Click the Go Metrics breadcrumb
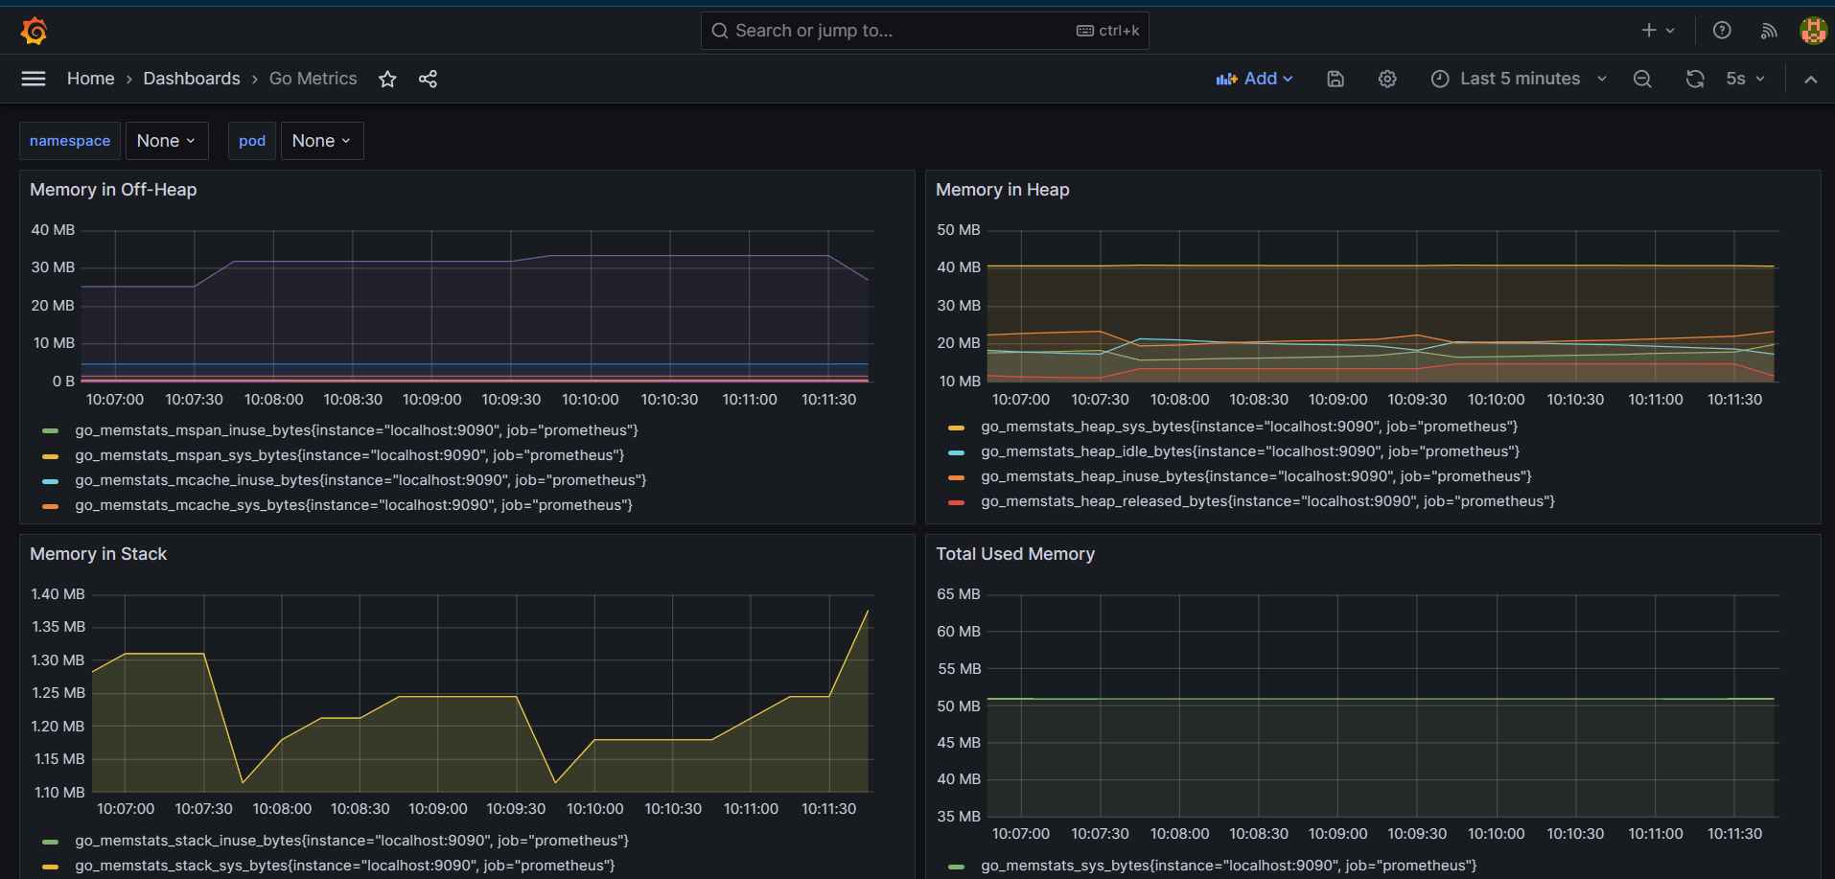 (313, 79)
